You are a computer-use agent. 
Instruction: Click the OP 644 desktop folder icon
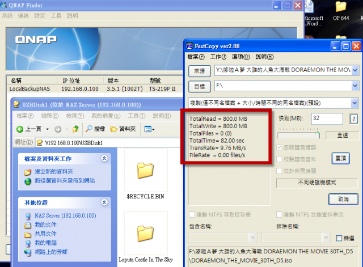[341, 6]
